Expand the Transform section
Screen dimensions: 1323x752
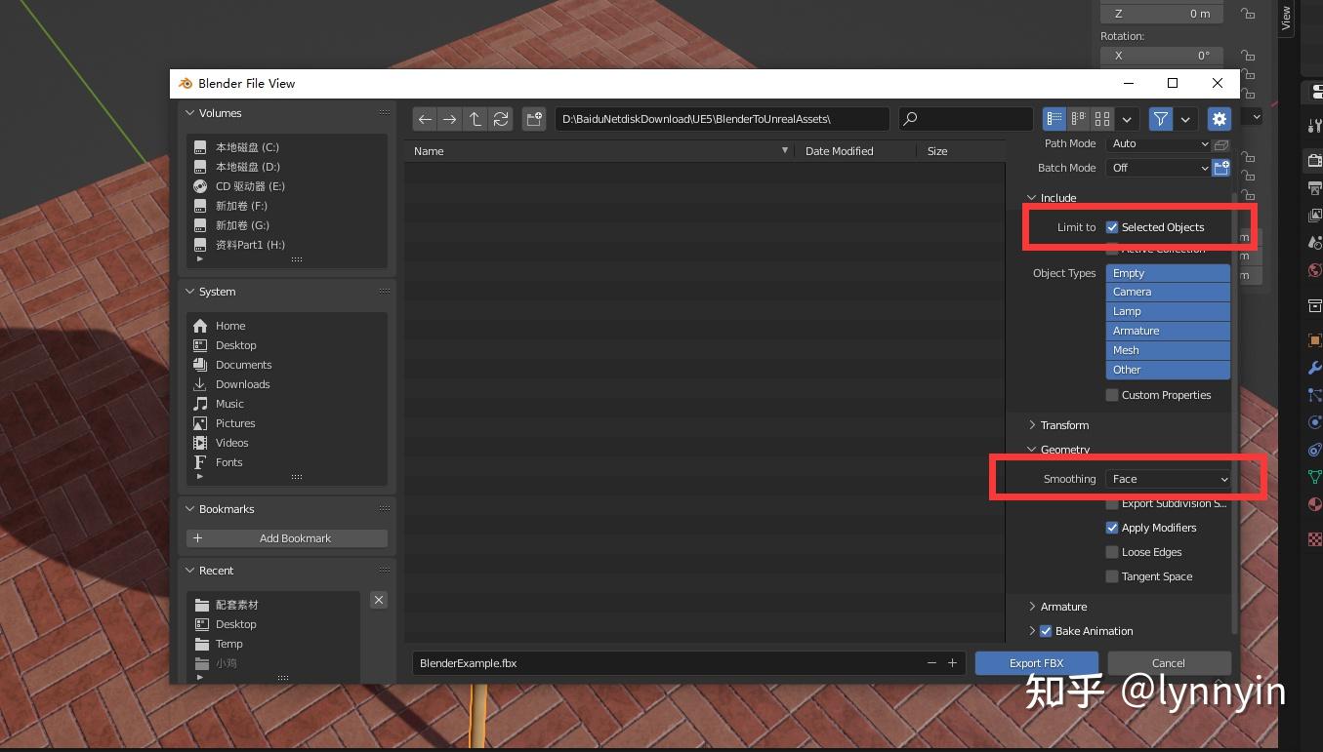tap(1063, 425)
